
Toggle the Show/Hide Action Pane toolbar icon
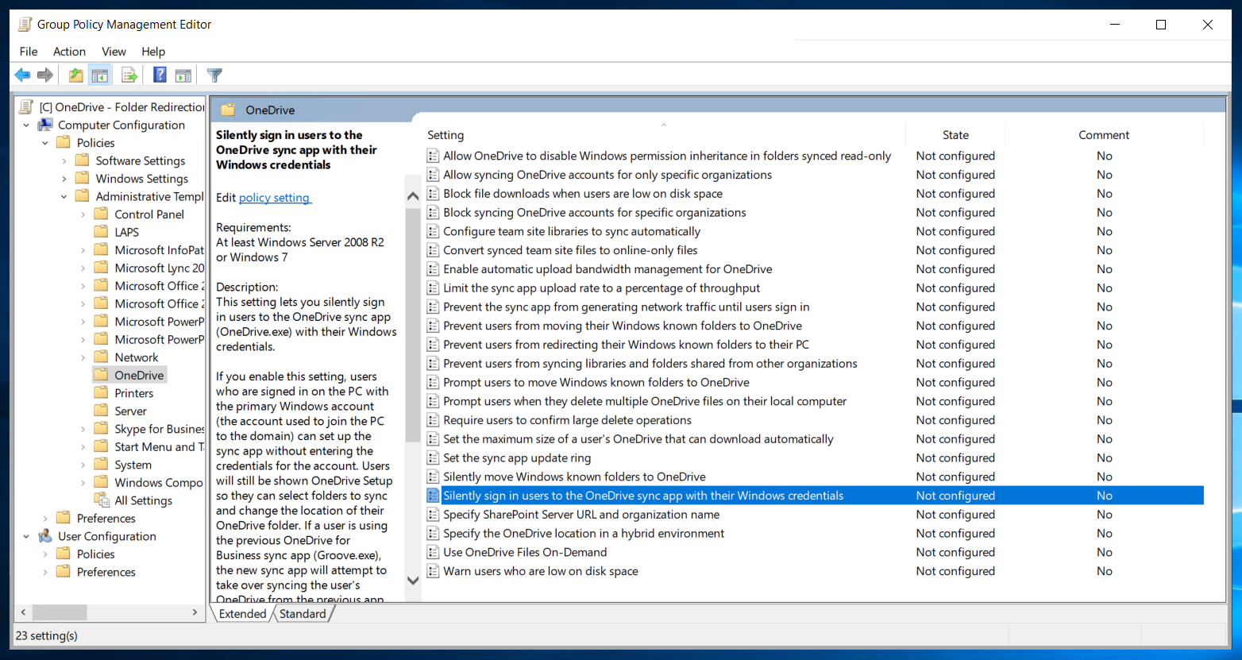(183, 75)
